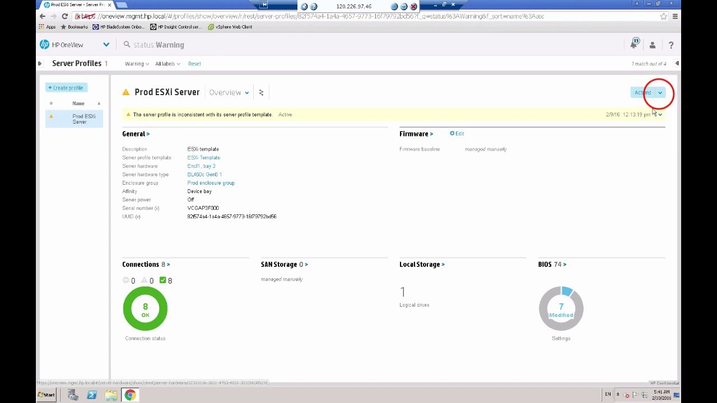
Task: Open the vSphere Web Client bookmark
Action: (x=230, y=27)
